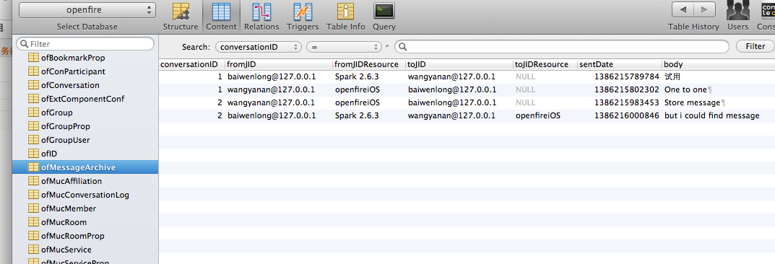Select the body cell 'but i could find message'
Screen dimensions: 775x264
[711, 115]
